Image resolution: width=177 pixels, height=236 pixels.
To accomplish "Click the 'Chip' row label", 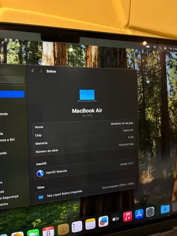I will point(38,135).
